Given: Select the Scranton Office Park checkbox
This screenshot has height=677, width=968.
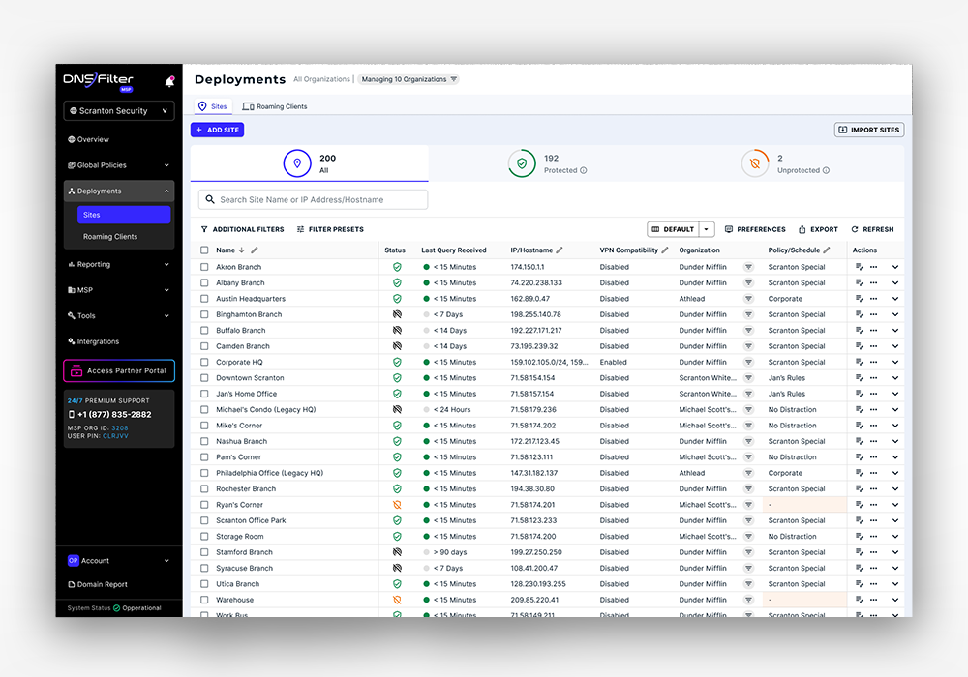Looking at the screenshot, I should [x=204, y=521].
